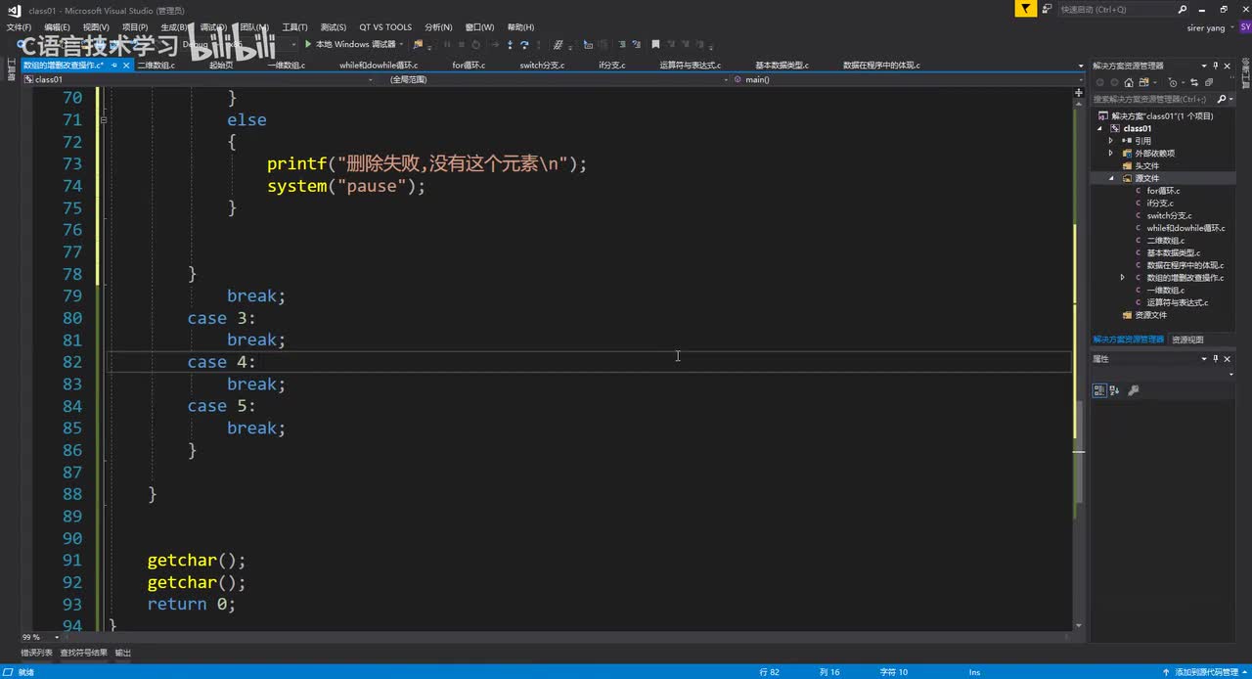
Task: Open the 窗口(W) menu
Action: pos(479,27)
